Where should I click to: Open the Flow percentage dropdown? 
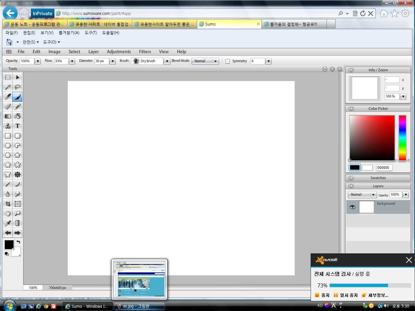72,61
